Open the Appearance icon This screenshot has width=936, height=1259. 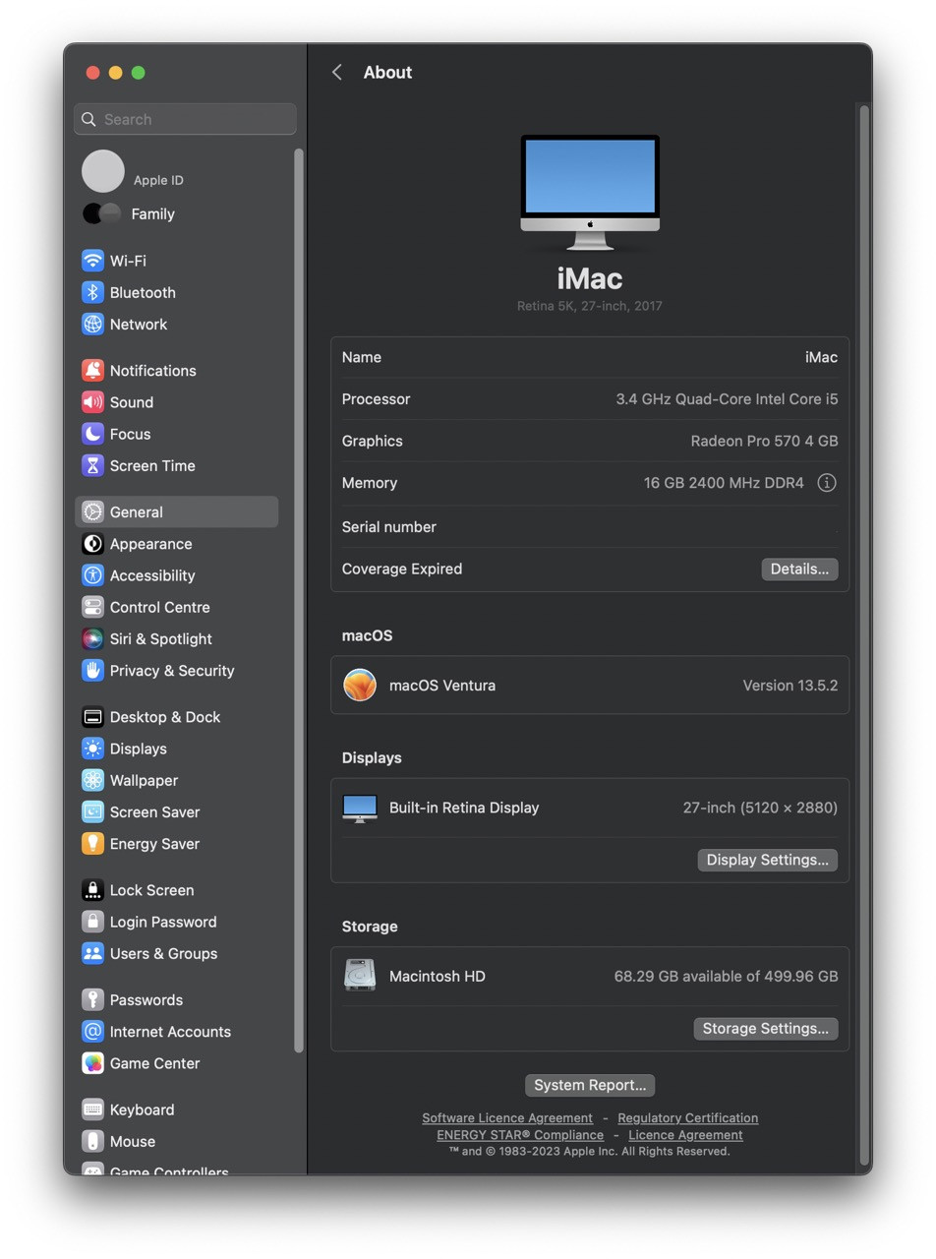point(92,544)
